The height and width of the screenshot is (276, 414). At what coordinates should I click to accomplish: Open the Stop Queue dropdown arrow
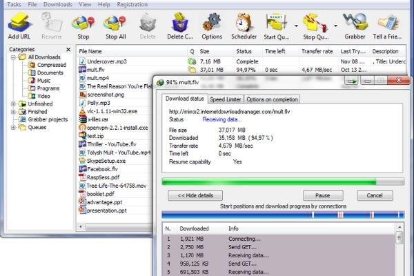(x=335, y=26)
